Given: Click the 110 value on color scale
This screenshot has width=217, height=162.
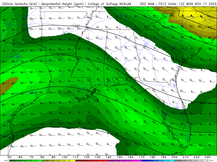Looking at the screenshot, I should 76,157.
